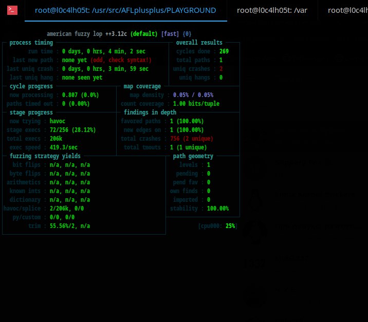Click map density value '0.05% / 0.05%'
The width and height of the screenshot is (368, 322).
193,95
